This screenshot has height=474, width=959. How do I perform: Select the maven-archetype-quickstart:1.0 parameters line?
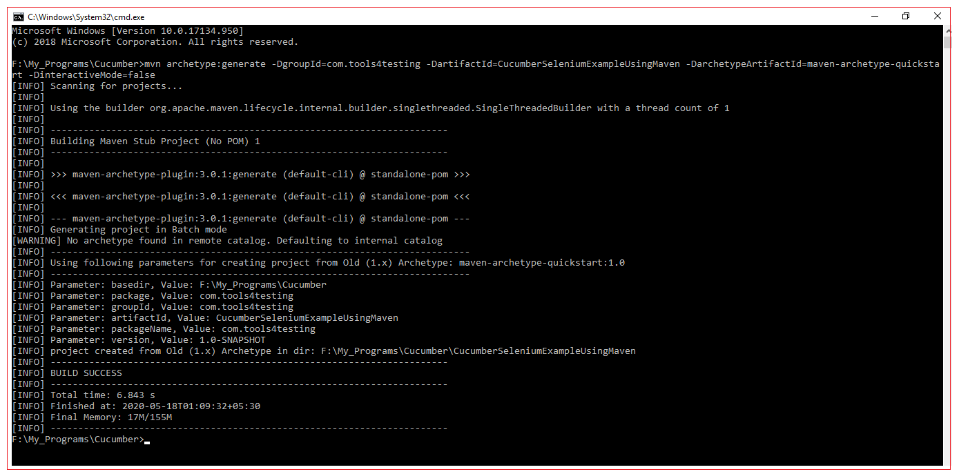click(x=318, y=263)
